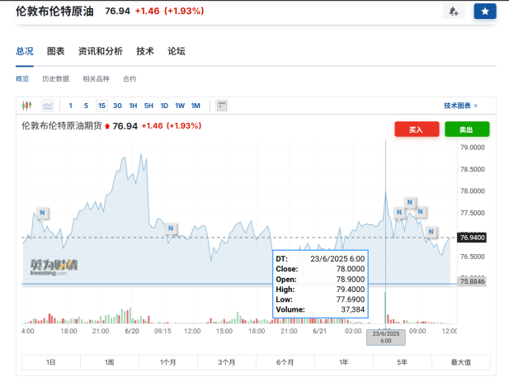509x377 pixels.
Task: Open the 技术图表 link
Action: coord(460,106)
